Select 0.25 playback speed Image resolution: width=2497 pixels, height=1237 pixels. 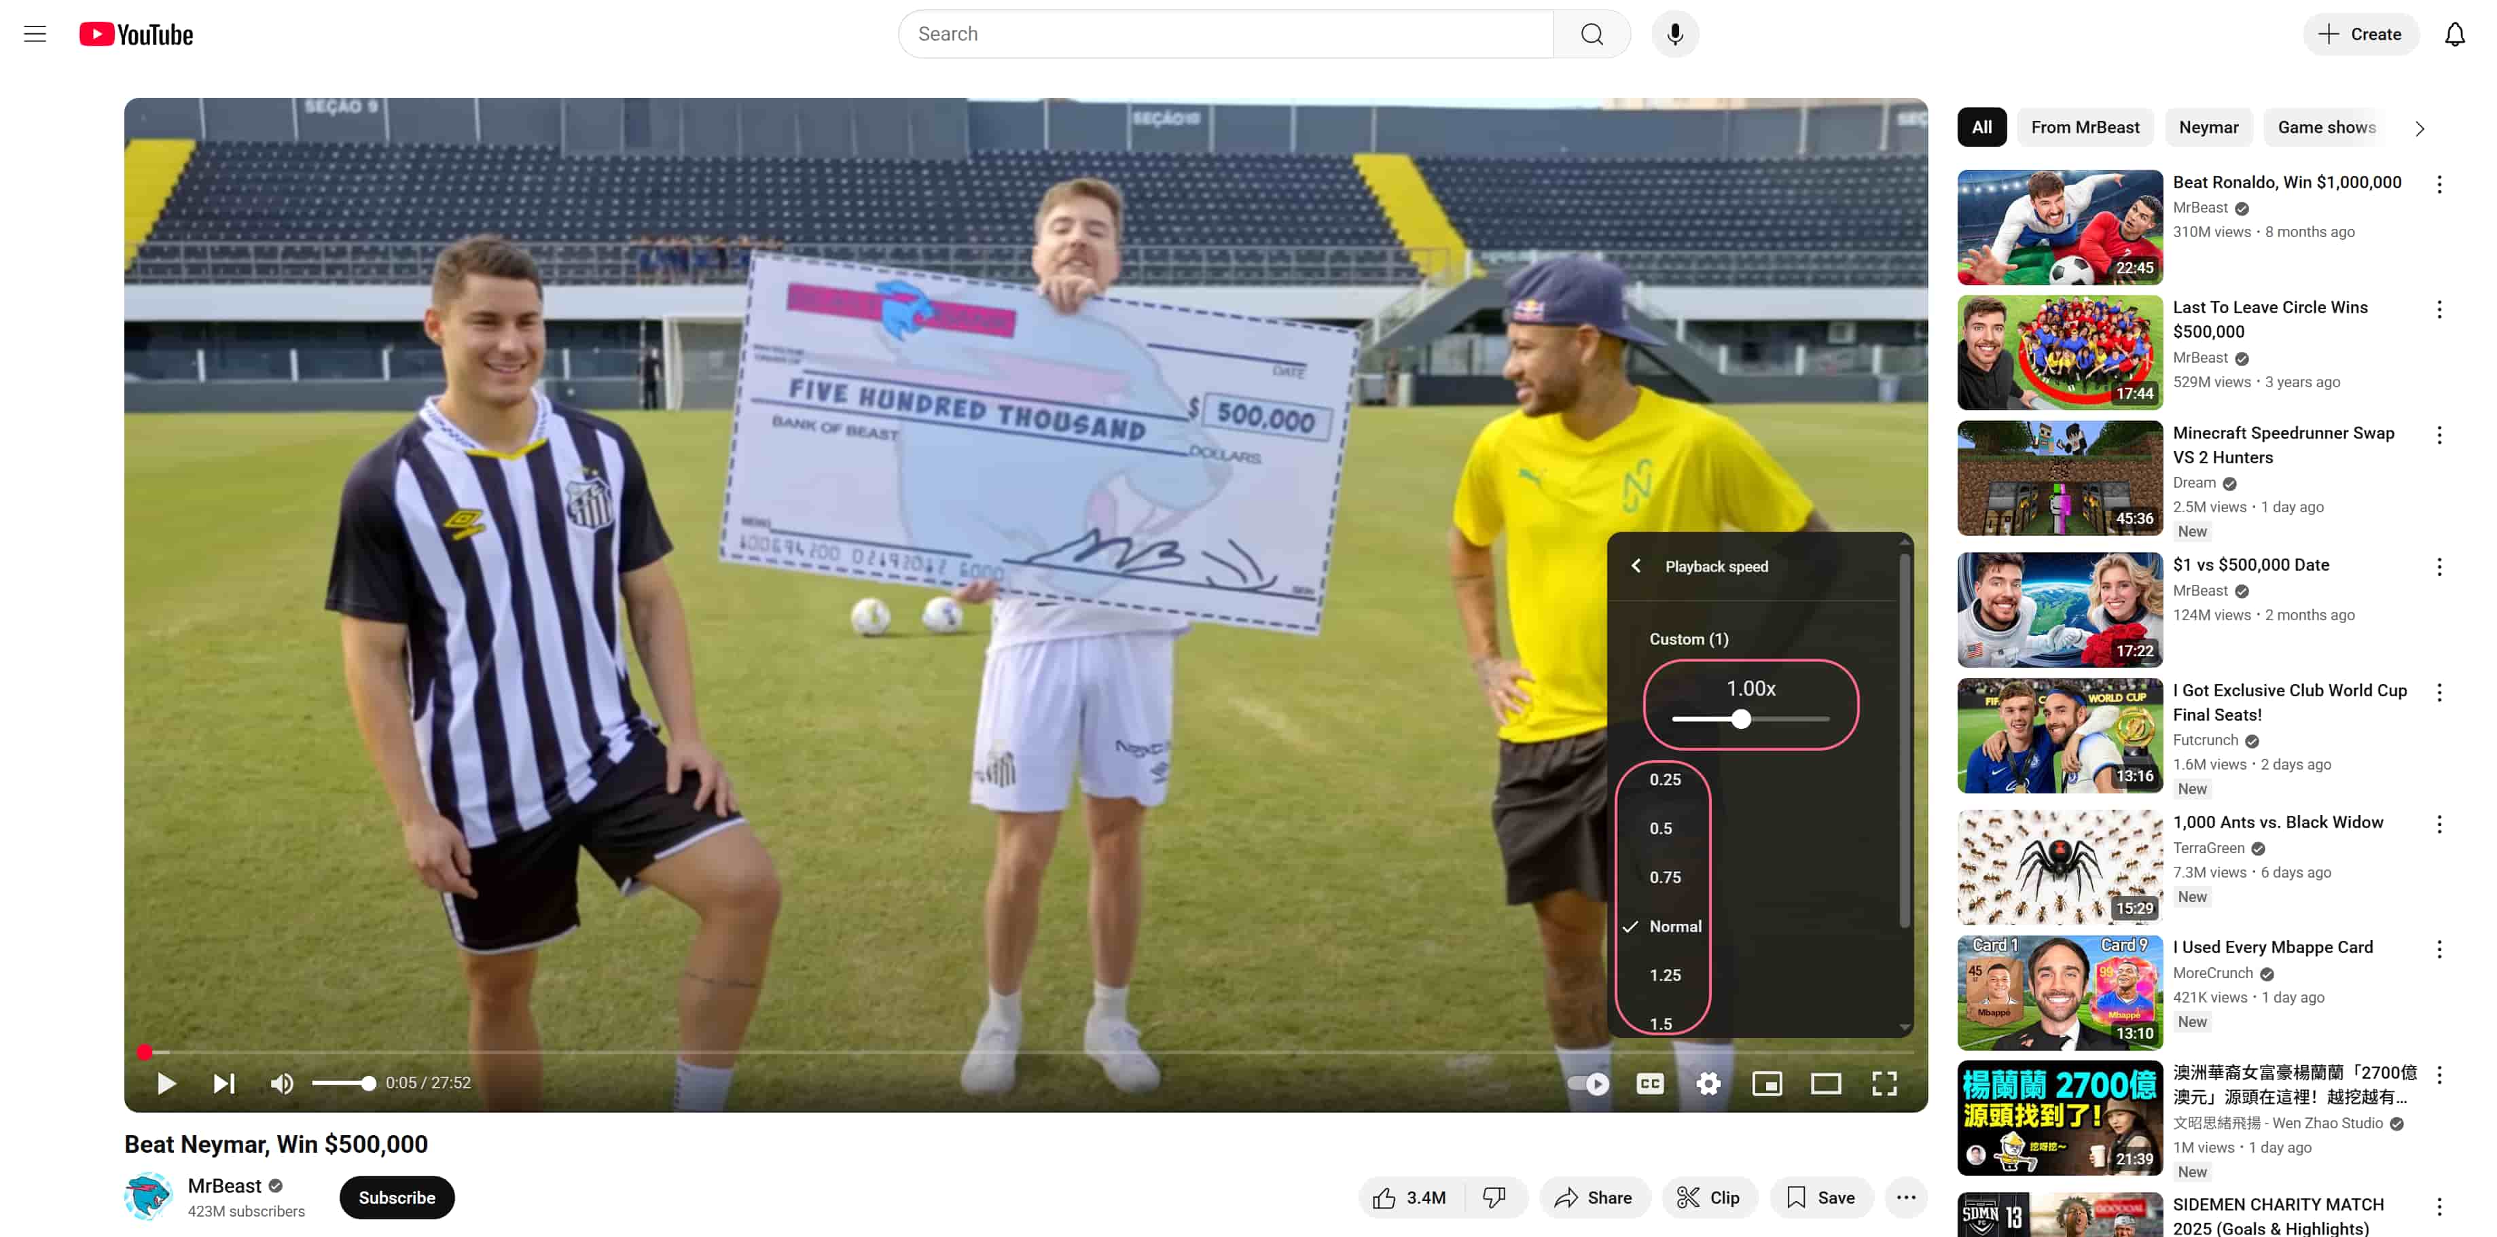pos(1666,779)
